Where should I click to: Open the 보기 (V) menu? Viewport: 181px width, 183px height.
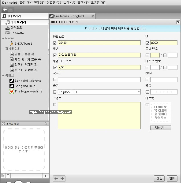point(69,3)
